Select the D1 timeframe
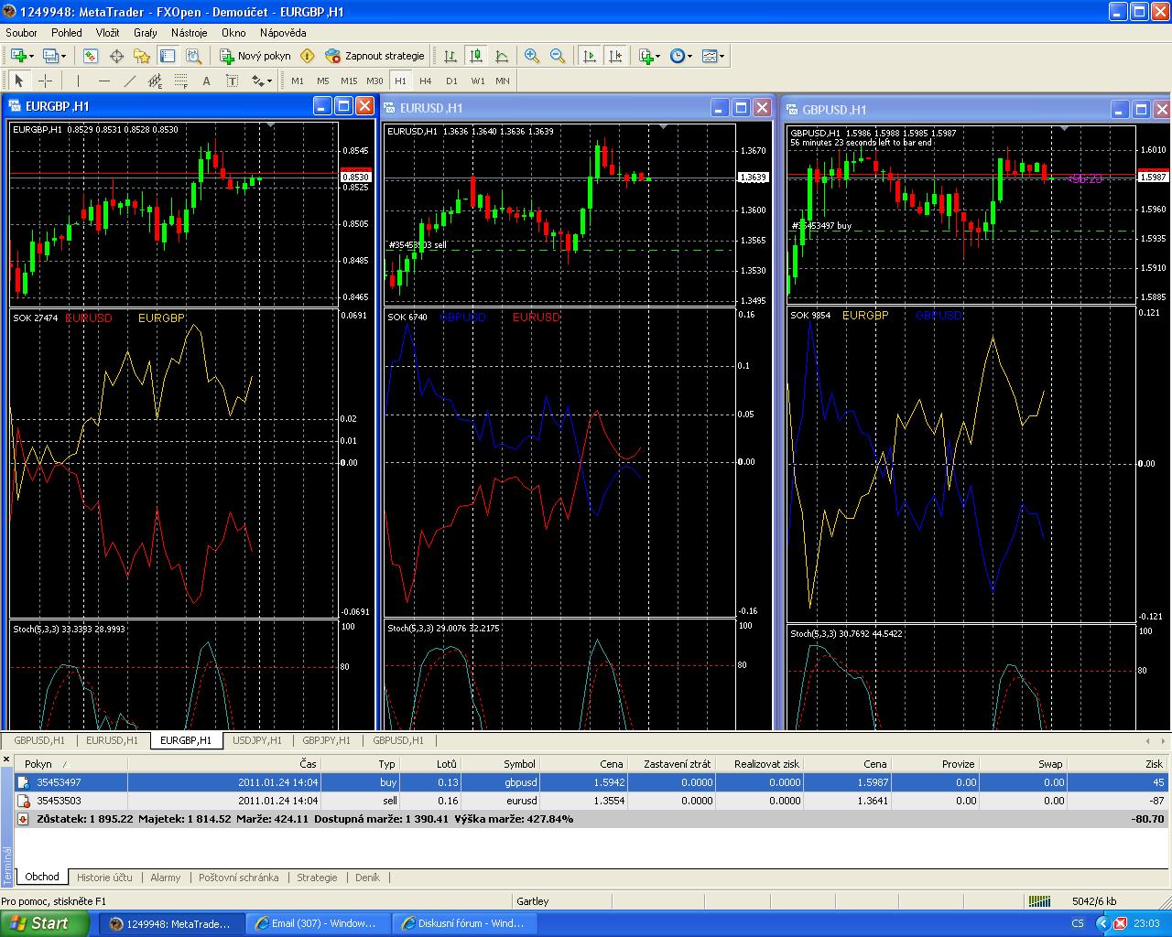This screenshot has height=937, width=1172. pyautogui.click(x=451, y=81)
